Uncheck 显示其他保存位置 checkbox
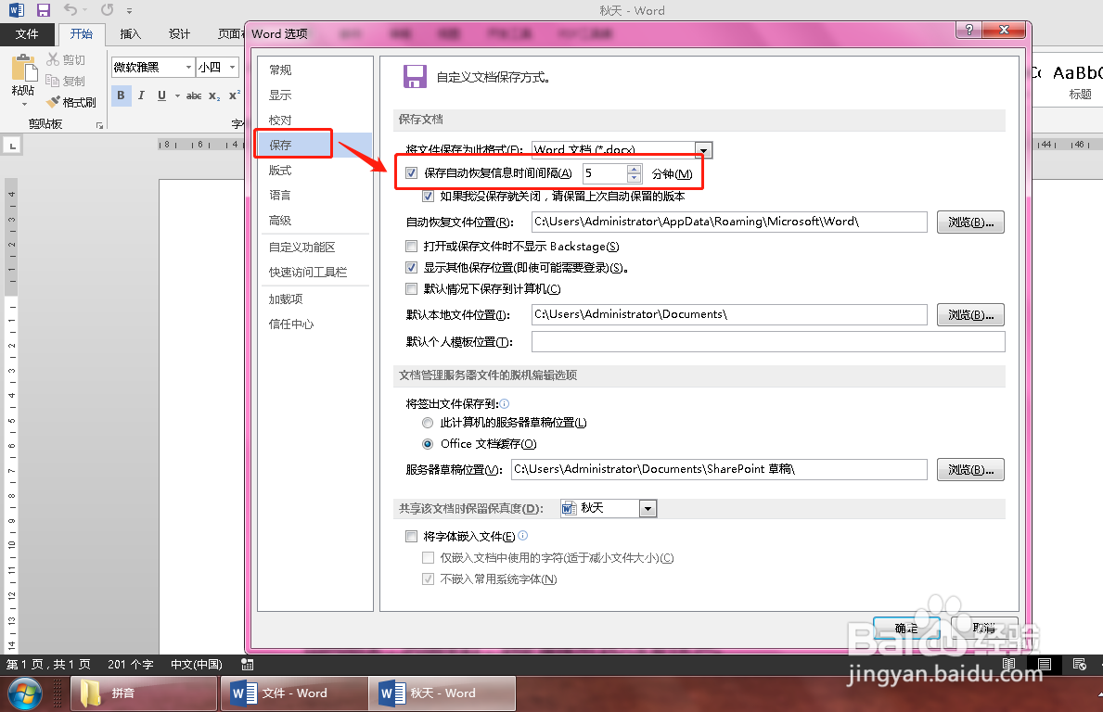The image size is (1103, 712). (412, 267)
